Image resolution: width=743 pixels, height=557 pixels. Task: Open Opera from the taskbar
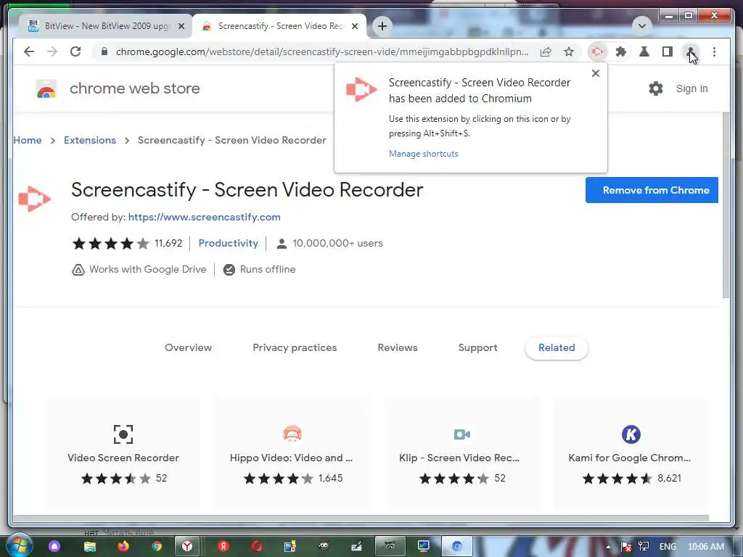258,547
